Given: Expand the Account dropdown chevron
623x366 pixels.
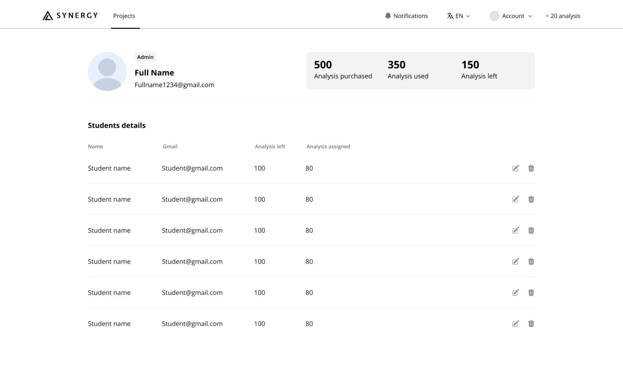Looking at the screenshot, I should [x=530, y=16].
